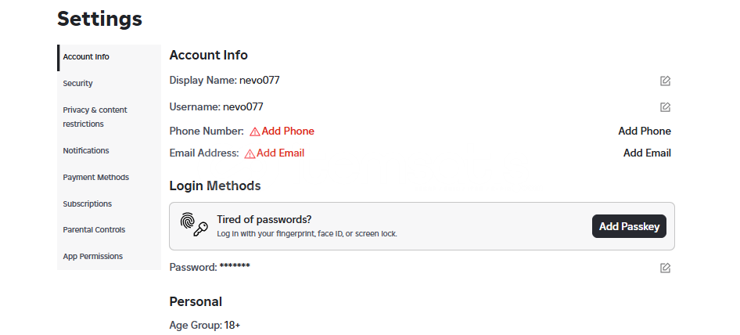Screen dimensions: 740x335
Task: Click the black Add Phone button on right
Action: click(x=645, y=131)
